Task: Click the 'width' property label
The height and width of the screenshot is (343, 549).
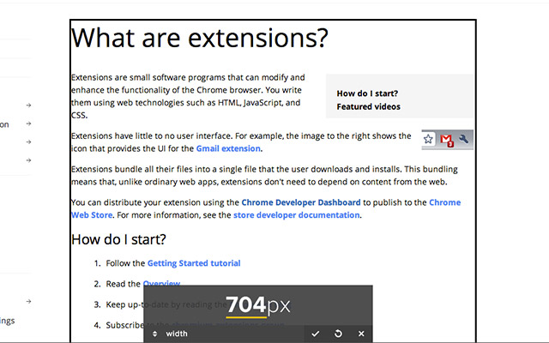Action: tap(177, 334)
